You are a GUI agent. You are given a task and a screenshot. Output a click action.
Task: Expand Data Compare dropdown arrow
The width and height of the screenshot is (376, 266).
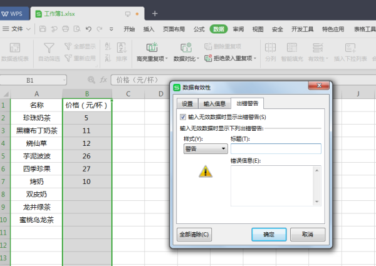pyautogui.click(x=198, y=59)
